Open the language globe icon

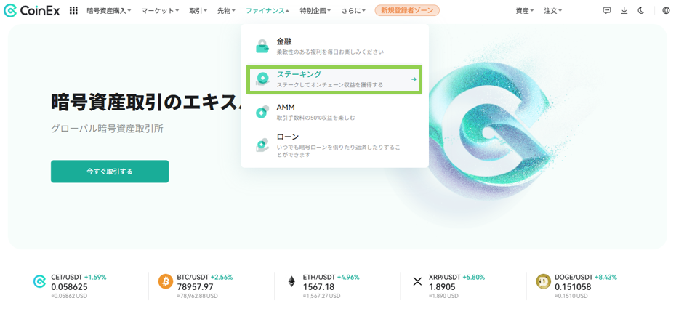pos(666,11)
